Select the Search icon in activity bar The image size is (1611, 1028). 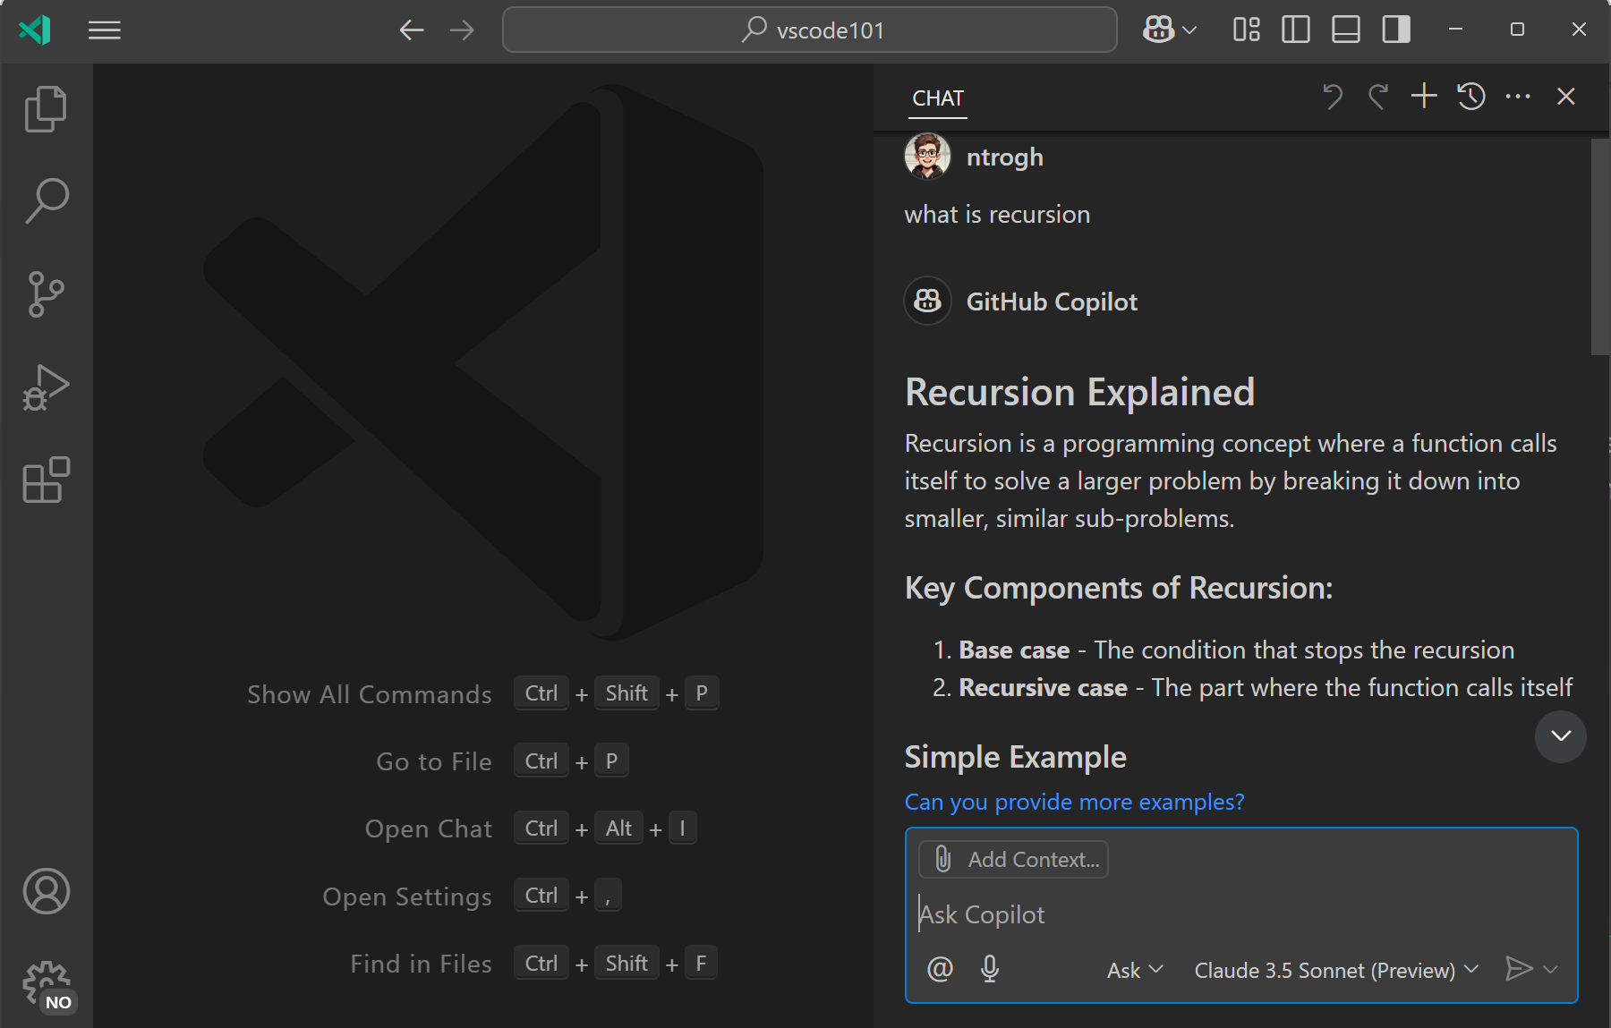(46, 200)
